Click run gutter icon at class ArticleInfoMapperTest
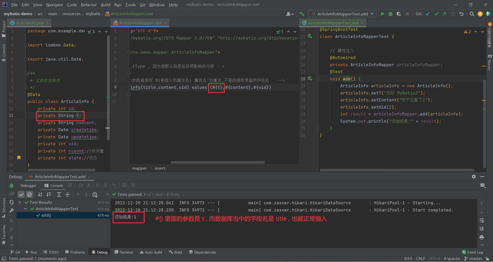Viewport: 493px width, 262px height. pos(310,36)
